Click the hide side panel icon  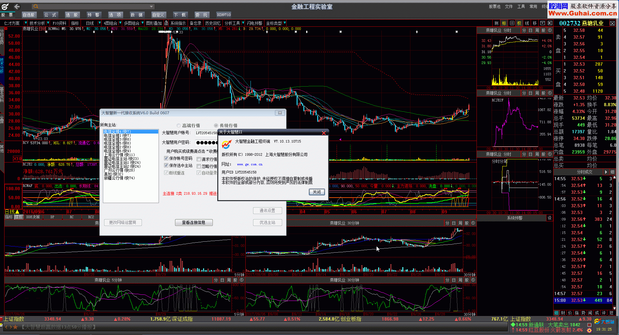coord(550,23)
